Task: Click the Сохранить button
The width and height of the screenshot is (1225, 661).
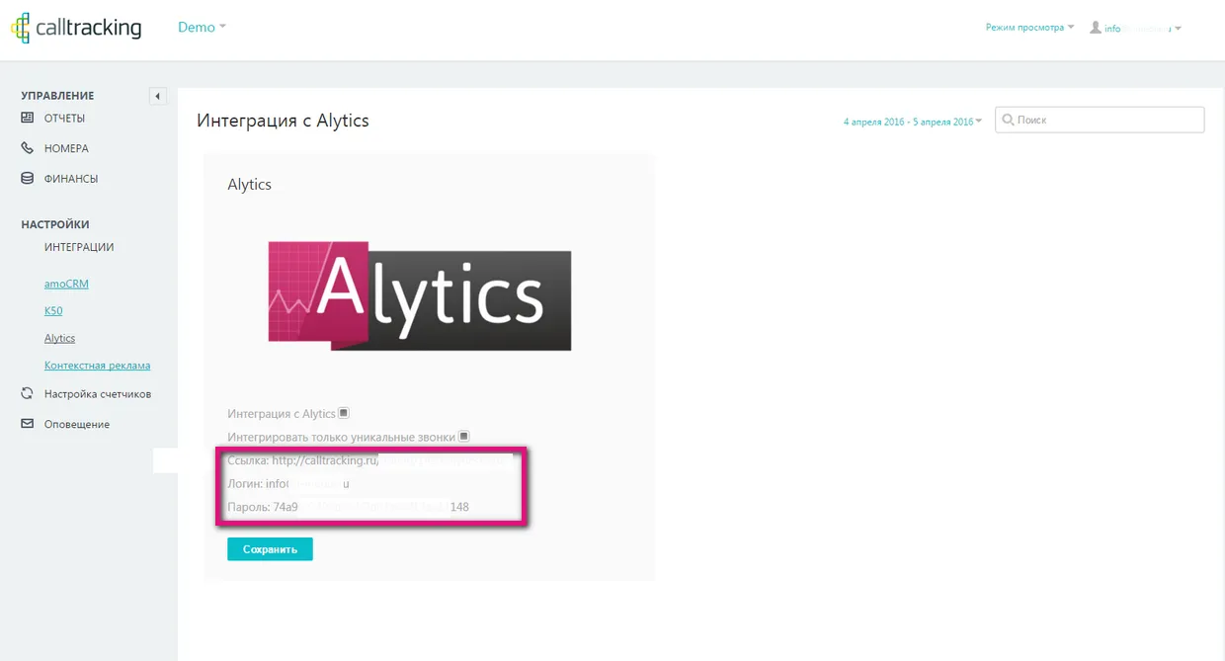Action: 270,549
